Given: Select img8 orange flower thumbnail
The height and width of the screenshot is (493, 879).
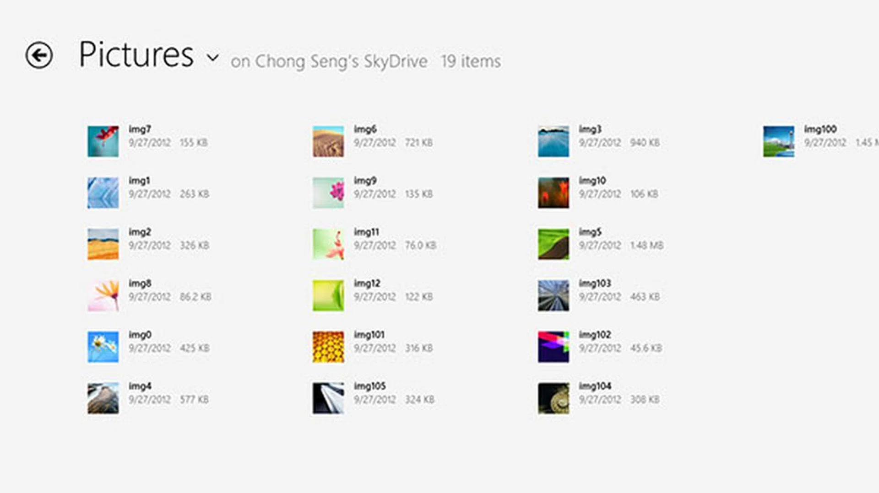Looking at the screenshot, I should 103,295.
